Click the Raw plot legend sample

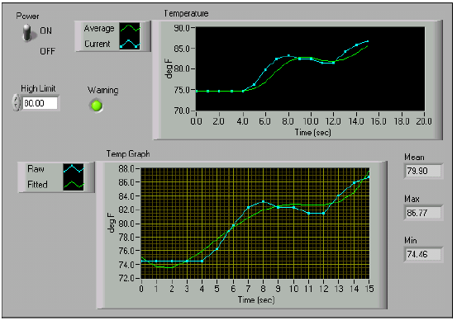click(74, 169)
